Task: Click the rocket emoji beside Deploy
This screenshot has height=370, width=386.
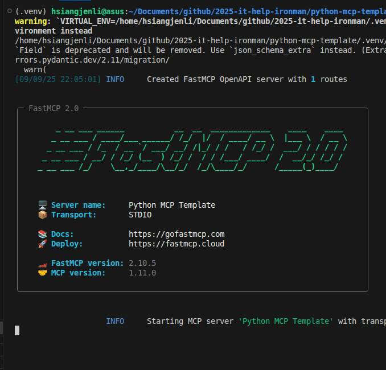Action: coord(42,244)
